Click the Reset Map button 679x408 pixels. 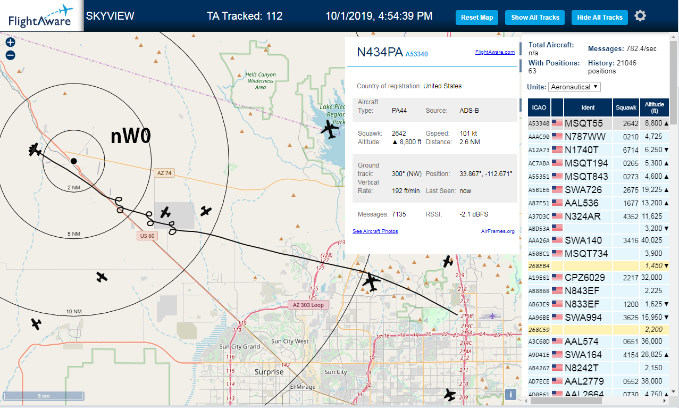coord(477,17)
